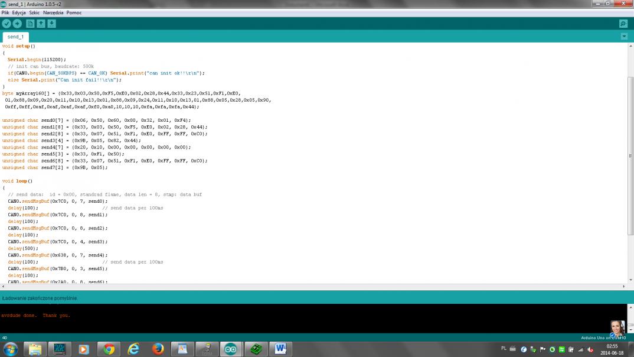Open the Narzędzia menu

point(53,12)
